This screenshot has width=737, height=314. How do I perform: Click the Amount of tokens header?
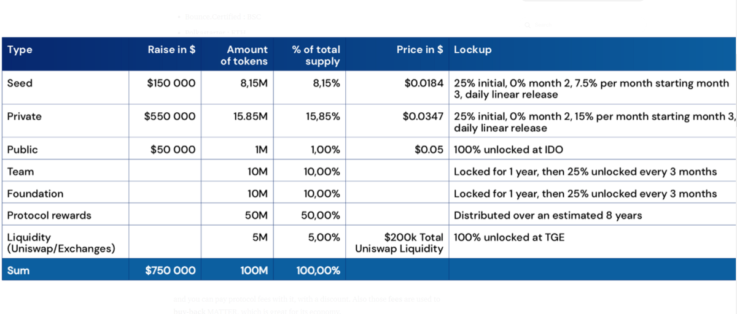pyautogui.click(x=244, y=55)
